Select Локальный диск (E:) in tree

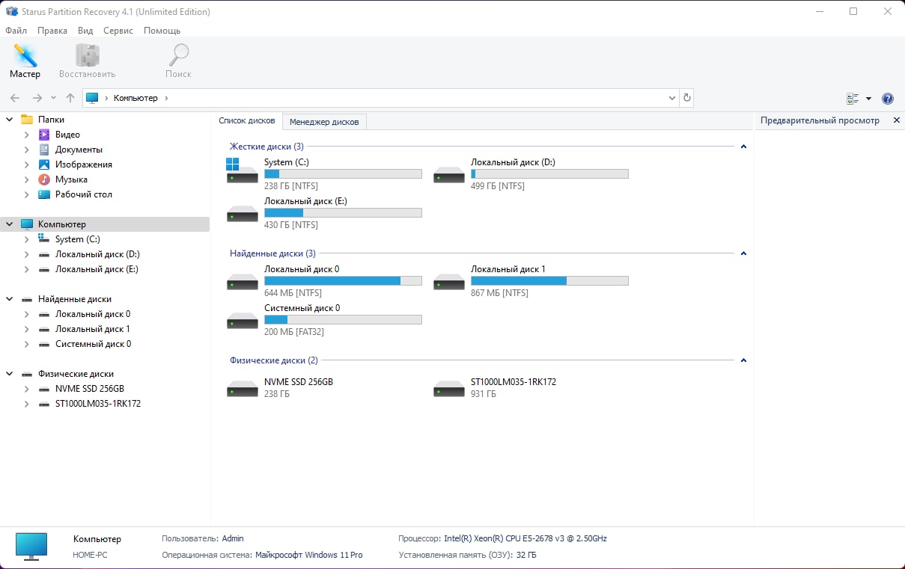(x=97, y=269)
